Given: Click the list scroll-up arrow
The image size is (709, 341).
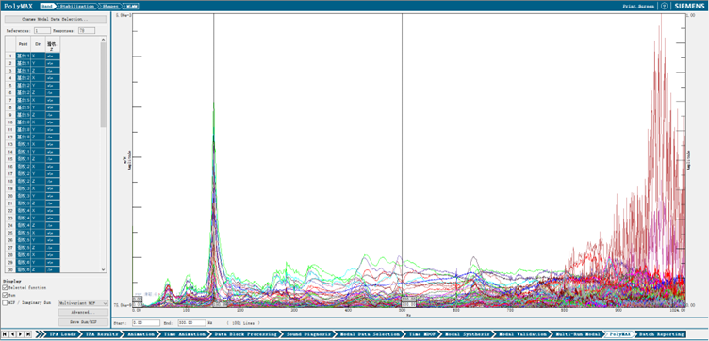Looking at the screenshot, I should click(104, 40).
